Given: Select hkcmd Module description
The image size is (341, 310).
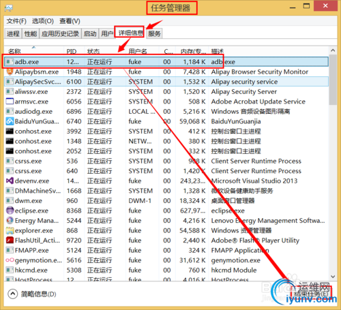Looking at the screenshot, I should point(234,270).
